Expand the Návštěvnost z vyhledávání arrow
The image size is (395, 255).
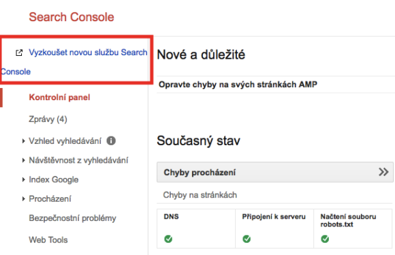(23, 160)
